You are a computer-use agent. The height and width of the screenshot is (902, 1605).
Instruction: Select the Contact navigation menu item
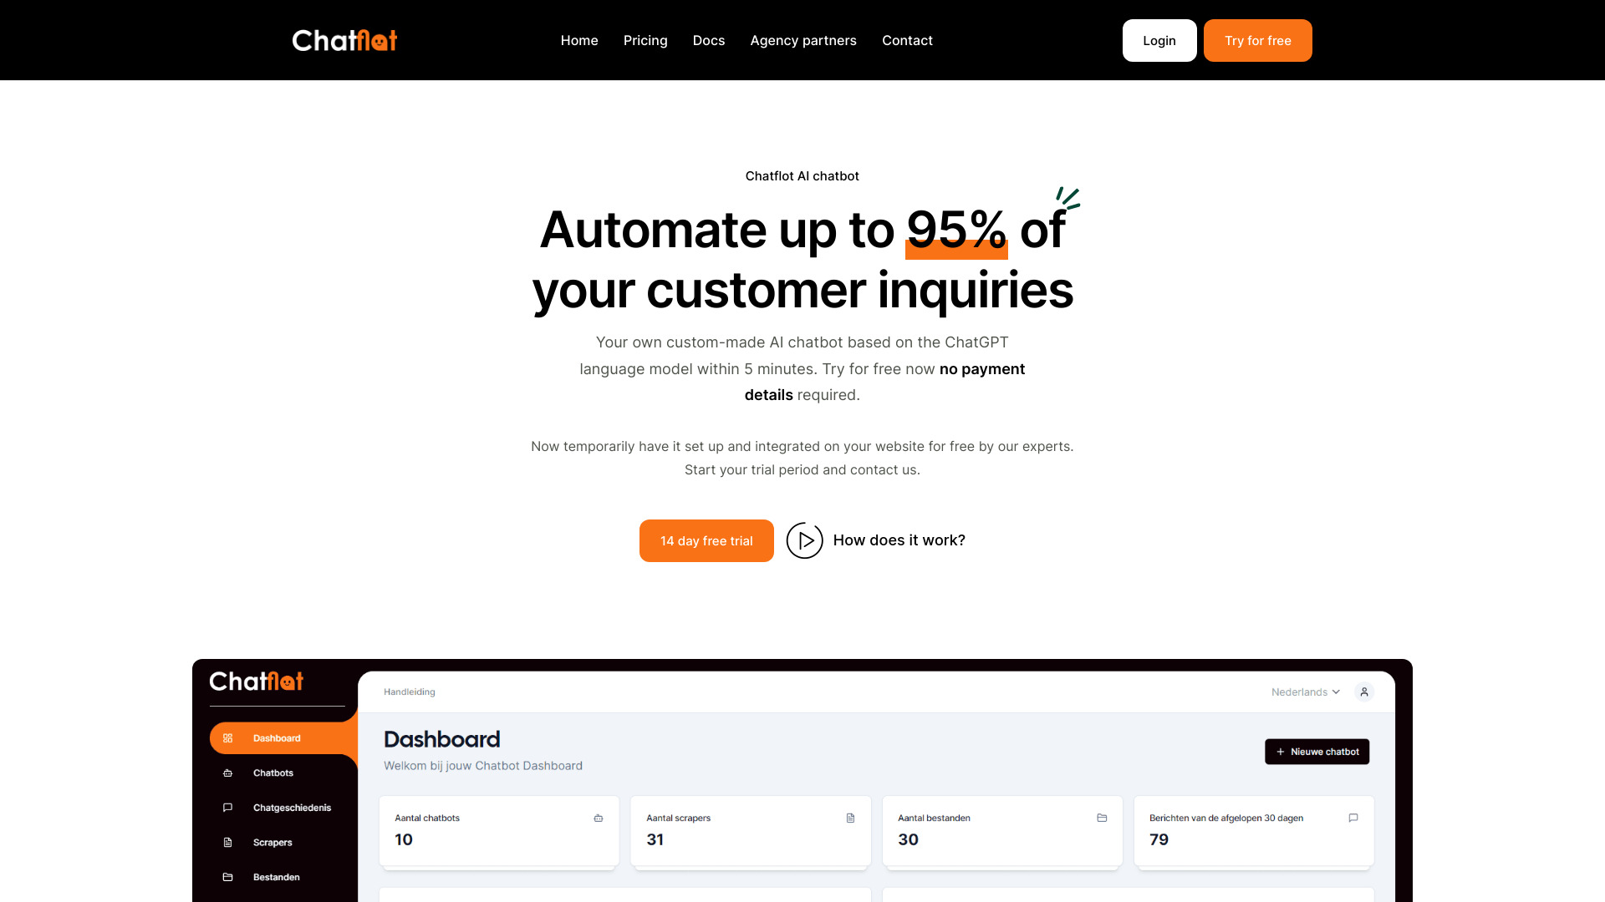[907, 39]
